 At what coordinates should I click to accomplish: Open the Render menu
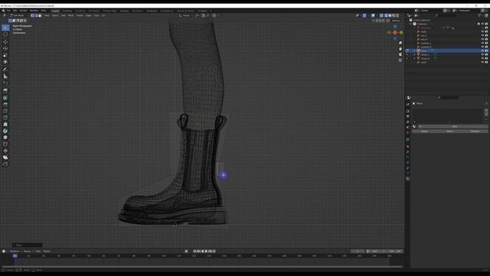click(24, 10)
